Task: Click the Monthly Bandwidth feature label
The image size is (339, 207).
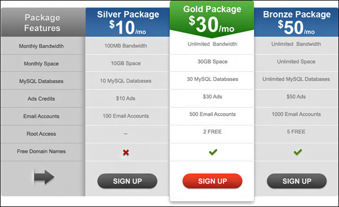Action: (41, 46)
